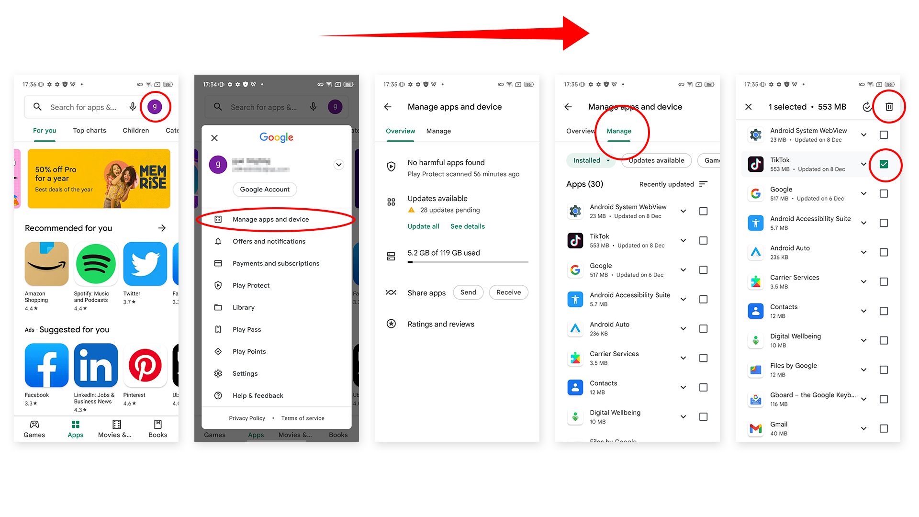Open Play Protect menu item
Image resolution: width=919 pixels, height=517 pixels.
277,285
